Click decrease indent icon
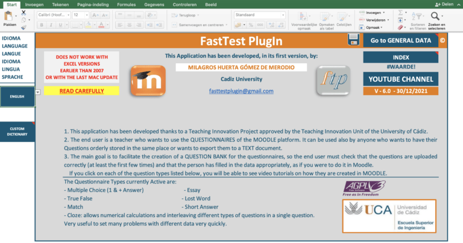Viewport: 463px width, 243px height. click(x=150, y=25)
